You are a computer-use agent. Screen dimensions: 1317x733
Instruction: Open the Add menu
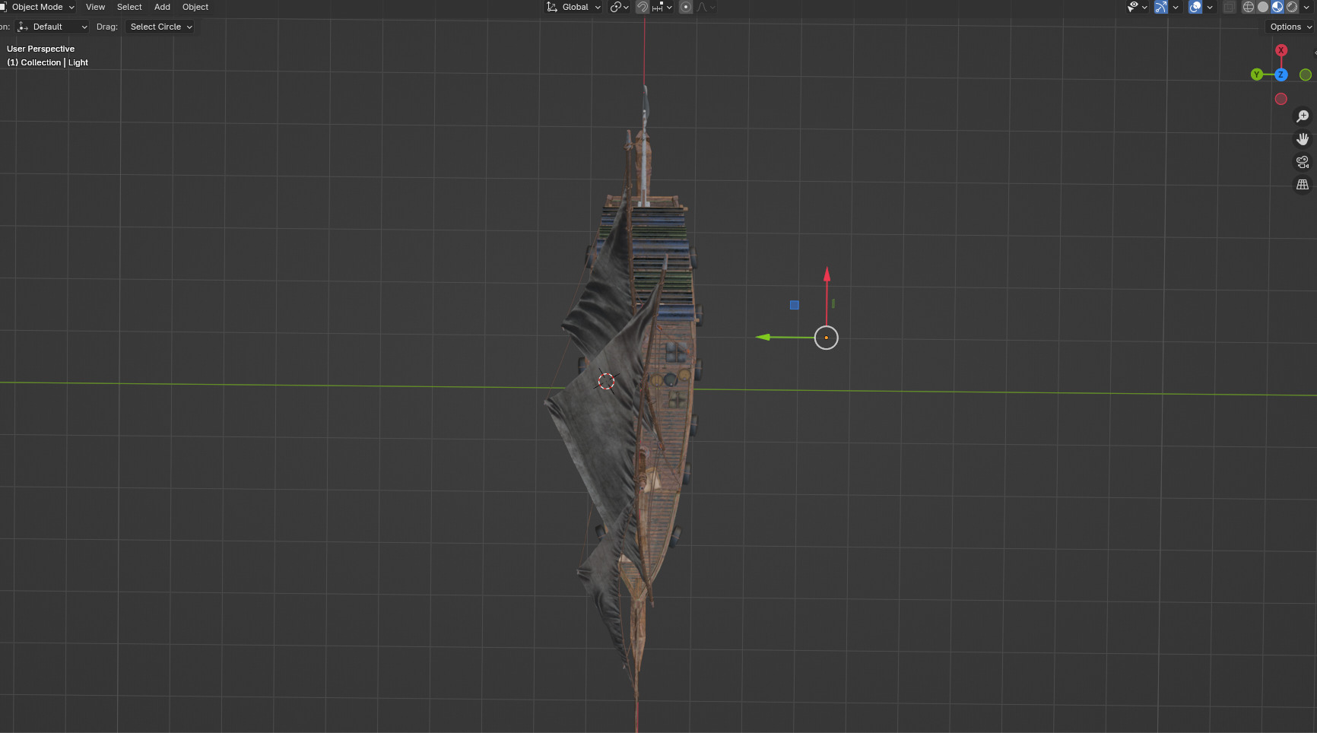[x=162, y=7]
